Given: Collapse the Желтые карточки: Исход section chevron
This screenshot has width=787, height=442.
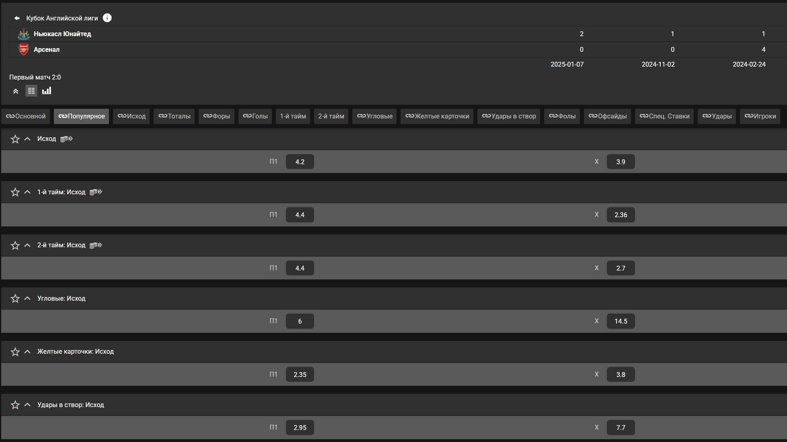Looking at the screenshot, I should coord(27,352).
